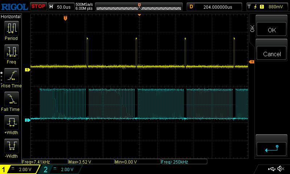Image resolution: width=290 pixels, height=174 pixels.
Task: Click the trigger T marker above memory bar
Action: [140, 5]
